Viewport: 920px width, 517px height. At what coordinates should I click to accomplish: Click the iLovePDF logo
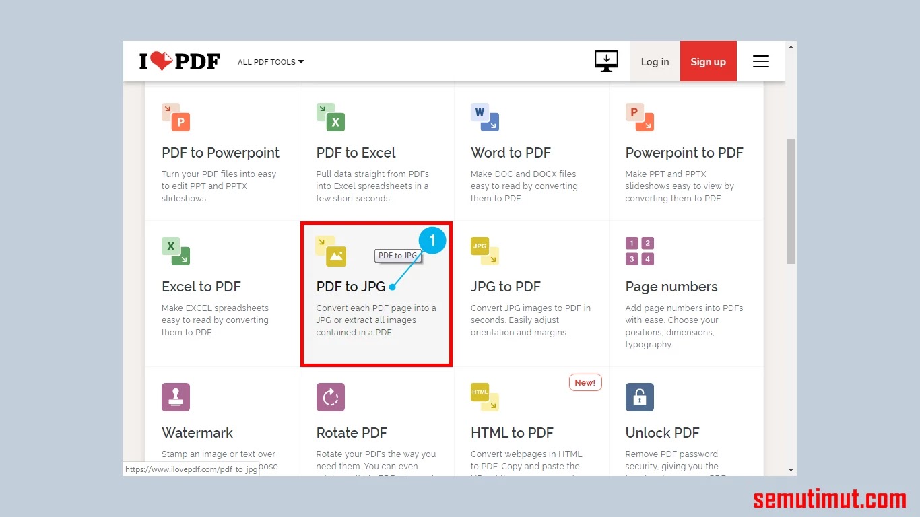(179, 61)
